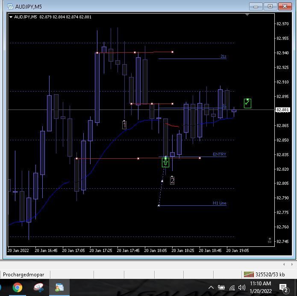The height and width of the screenshot is (296, 297).
Task: Minimize the AUDJPY,M5 chart window
Action: (256, 7)
